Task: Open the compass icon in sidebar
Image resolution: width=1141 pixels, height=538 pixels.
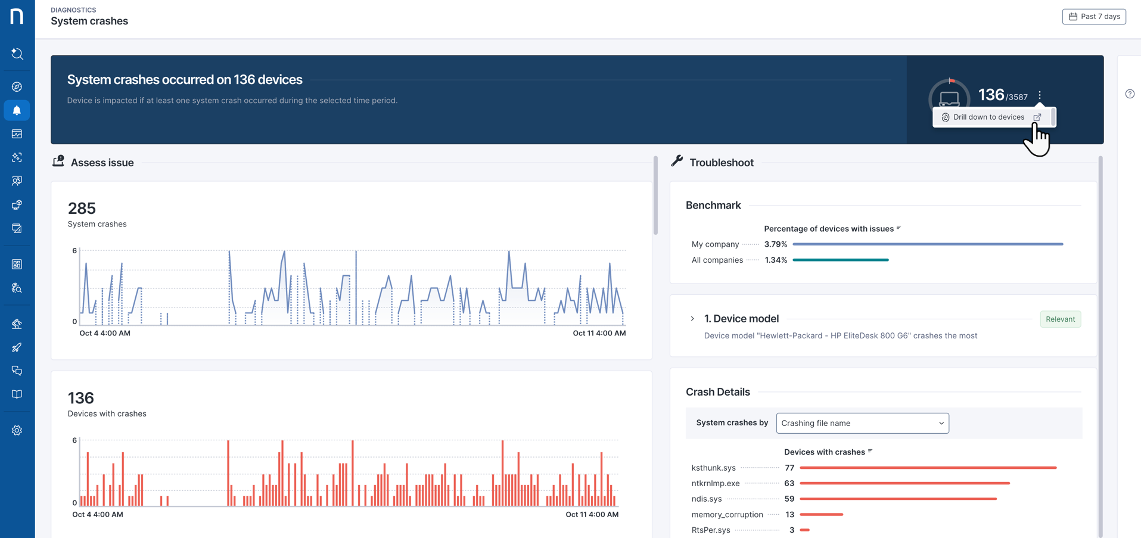Action: tap(17, 87)
